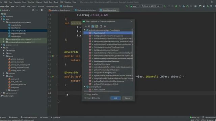Open the Android project view dropdown
216x121 pixels.
click(x=5, y=10)
